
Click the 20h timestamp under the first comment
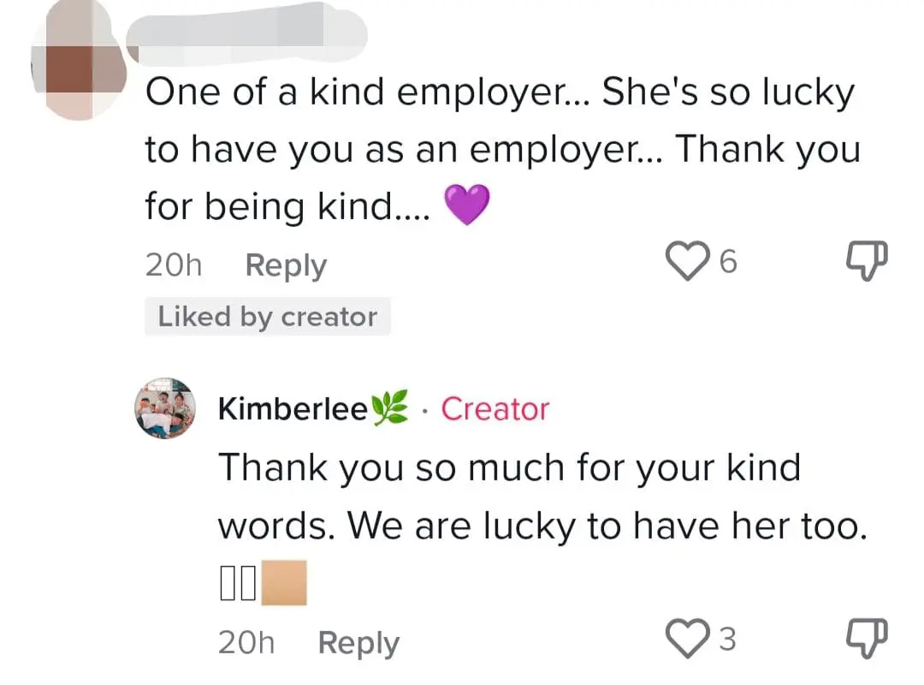(174, 265)
